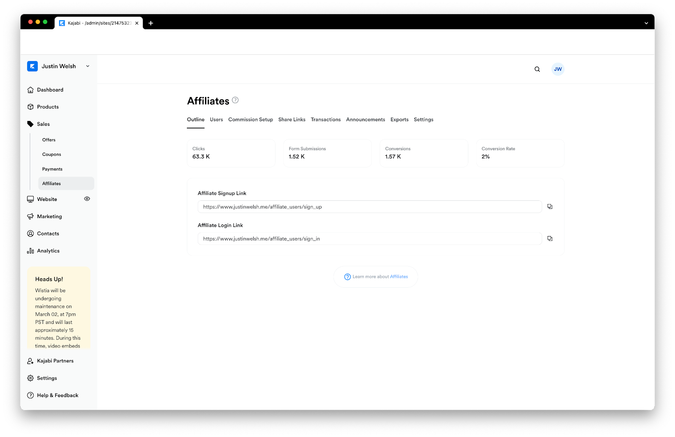This screenshot has width=675, height=437.
Task: Copy the Affiliate Signup Link
Action: [550, 207]
